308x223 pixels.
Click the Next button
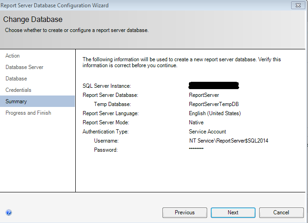[x=233, y=212]
